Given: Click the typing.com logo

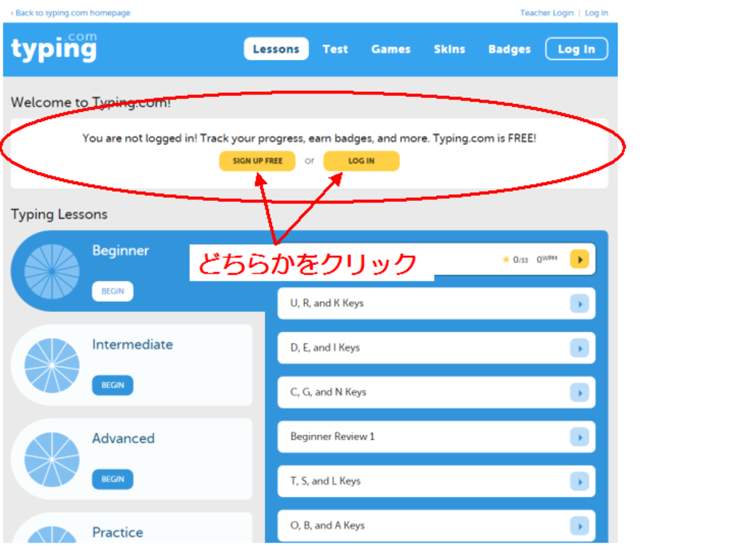Looking at the screenshot, I should tap(54, 47).
